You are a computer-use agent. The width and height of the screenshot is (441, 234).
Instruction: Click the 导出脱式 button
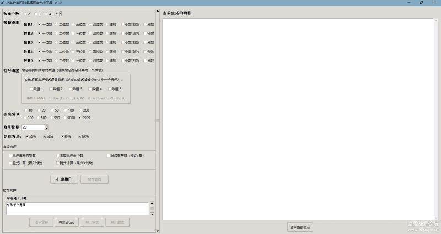pyautogui.click(x=117, y=222)
